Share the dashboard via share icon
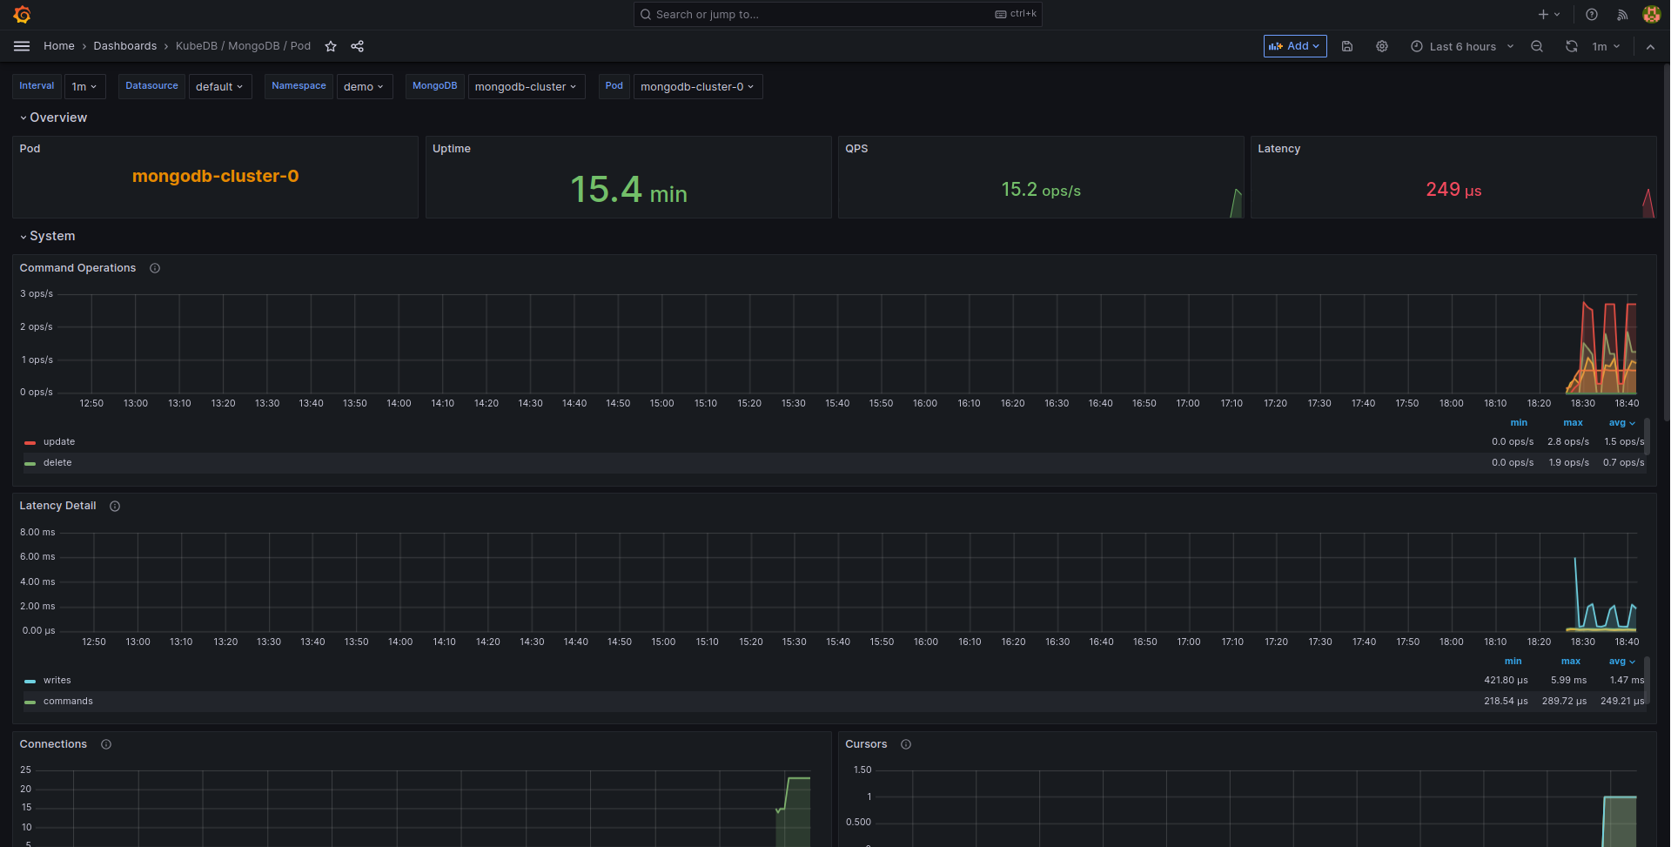 coord(357,46)
